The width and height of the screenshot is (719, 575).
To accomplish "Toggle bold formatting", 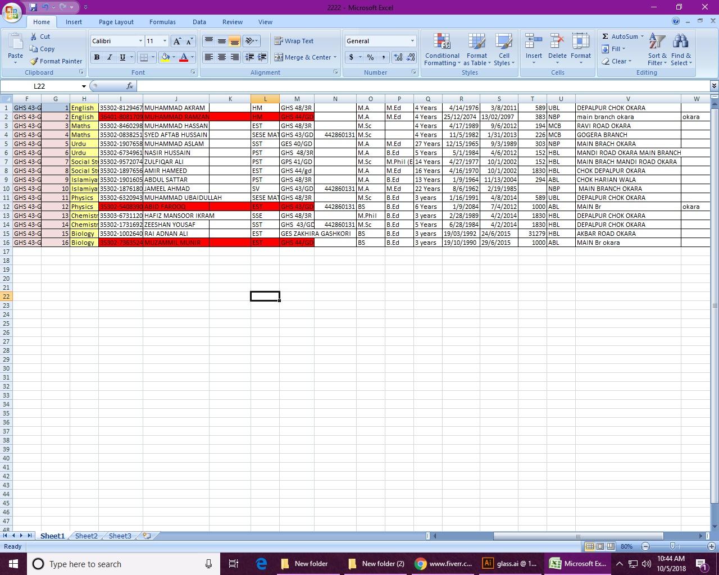I will (96, 57).
